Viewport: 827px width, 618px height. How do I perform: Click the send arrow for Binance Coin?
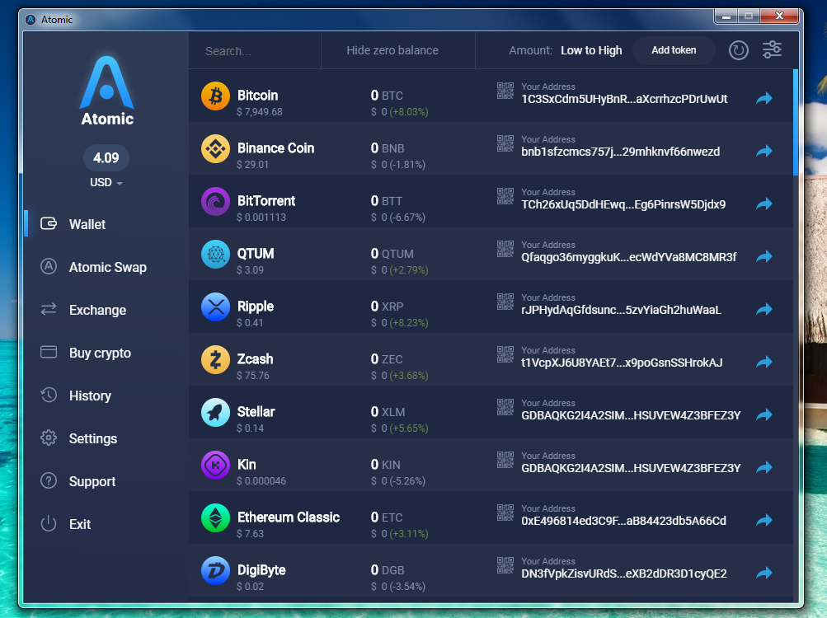(764, 151)
